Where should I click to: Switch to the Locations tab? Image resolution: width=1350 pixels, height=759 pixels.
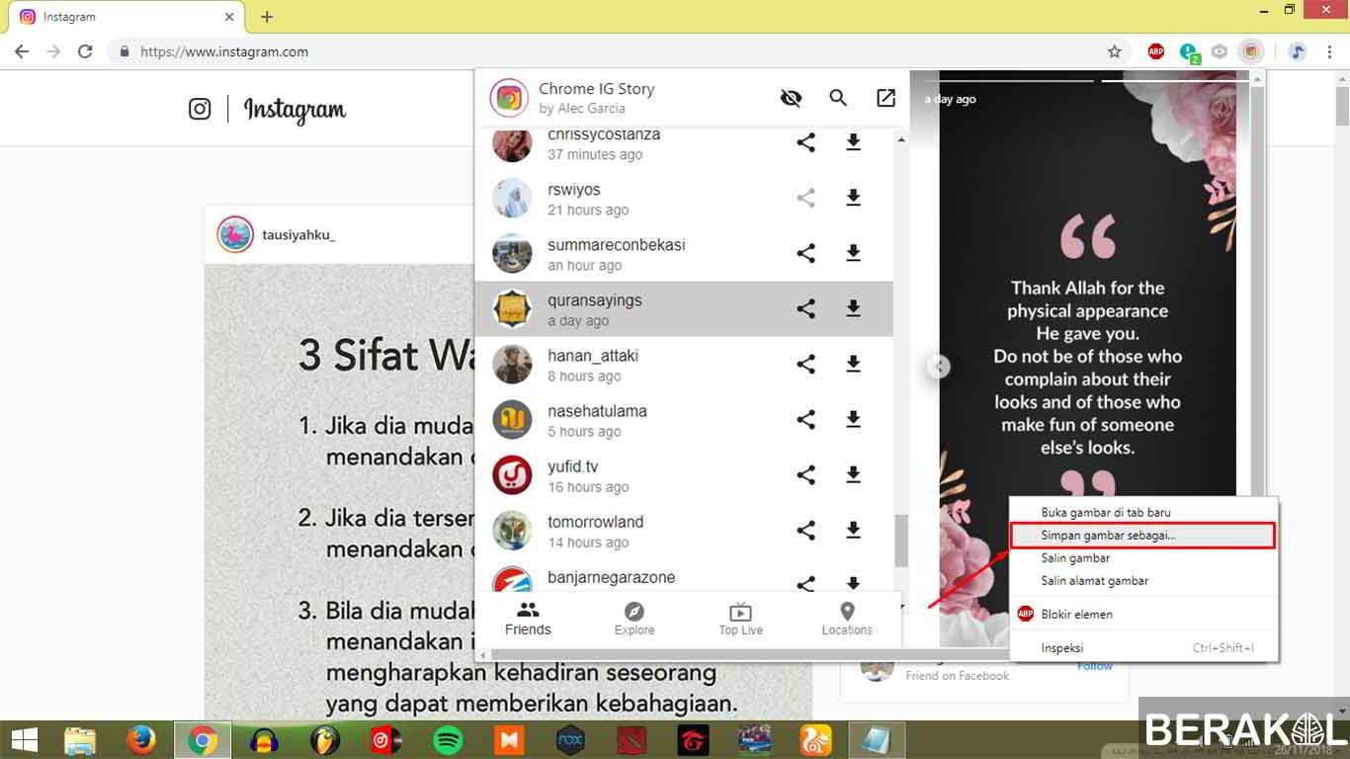tap(847, 620)
